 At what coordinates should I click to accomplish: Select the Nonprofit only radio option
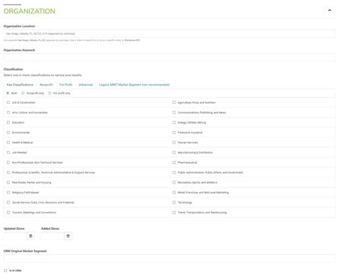pyautogui.click(x=23, y=93)
